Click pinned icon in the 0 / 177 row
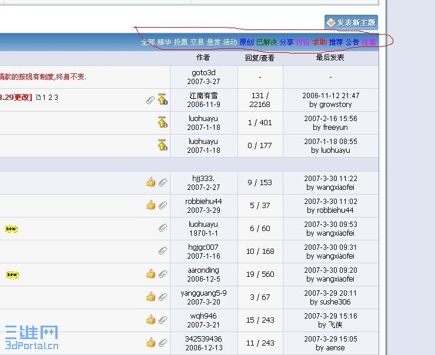The width and height of the screenshot is (435, 355). (x=163, y=145)
